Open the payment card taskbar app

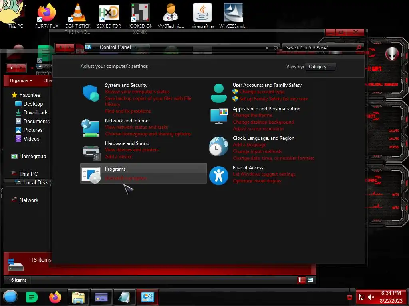pos(101,297)
